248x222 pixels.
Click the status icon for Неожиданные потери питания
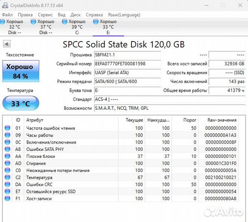tap(7, 170)
